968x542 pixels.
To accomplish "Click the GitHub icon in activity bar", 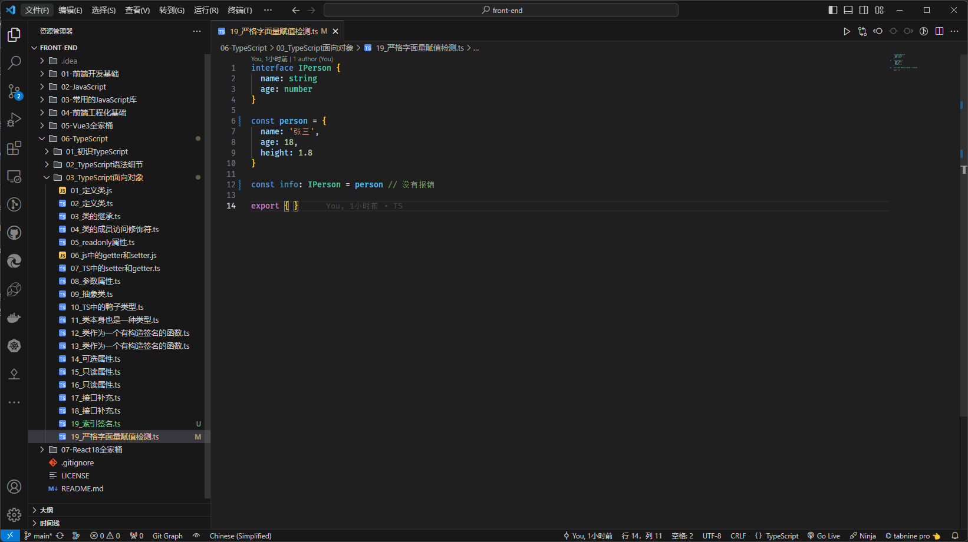I will point(14,233).
